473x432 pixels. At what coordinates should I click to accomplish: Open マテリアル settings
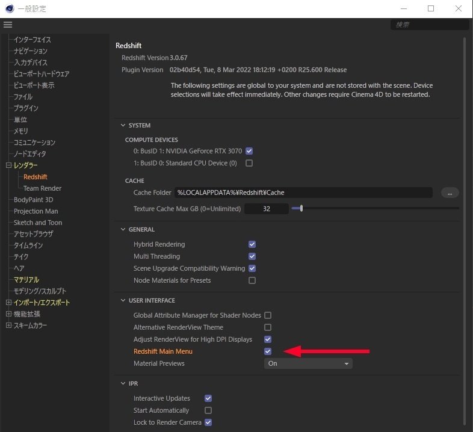(26, 280)
